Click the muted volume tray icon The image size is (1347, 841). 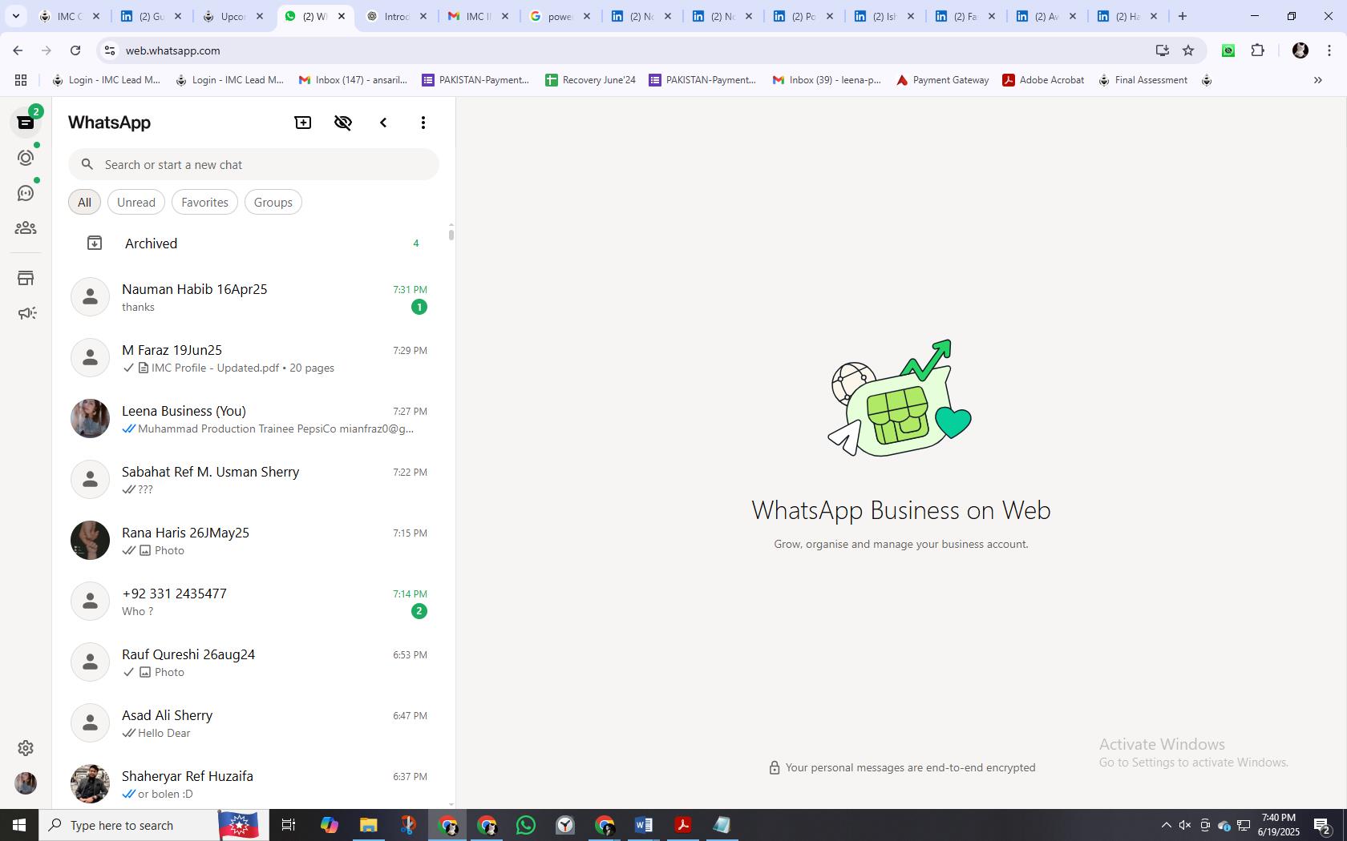[1185, 825]
